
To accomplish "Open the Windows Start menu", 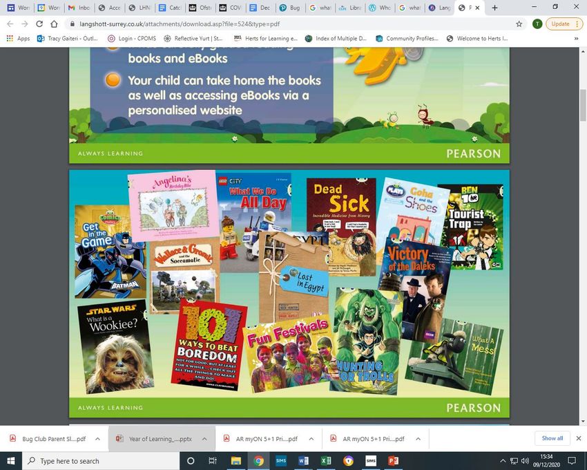I will (x=11, y=460).
